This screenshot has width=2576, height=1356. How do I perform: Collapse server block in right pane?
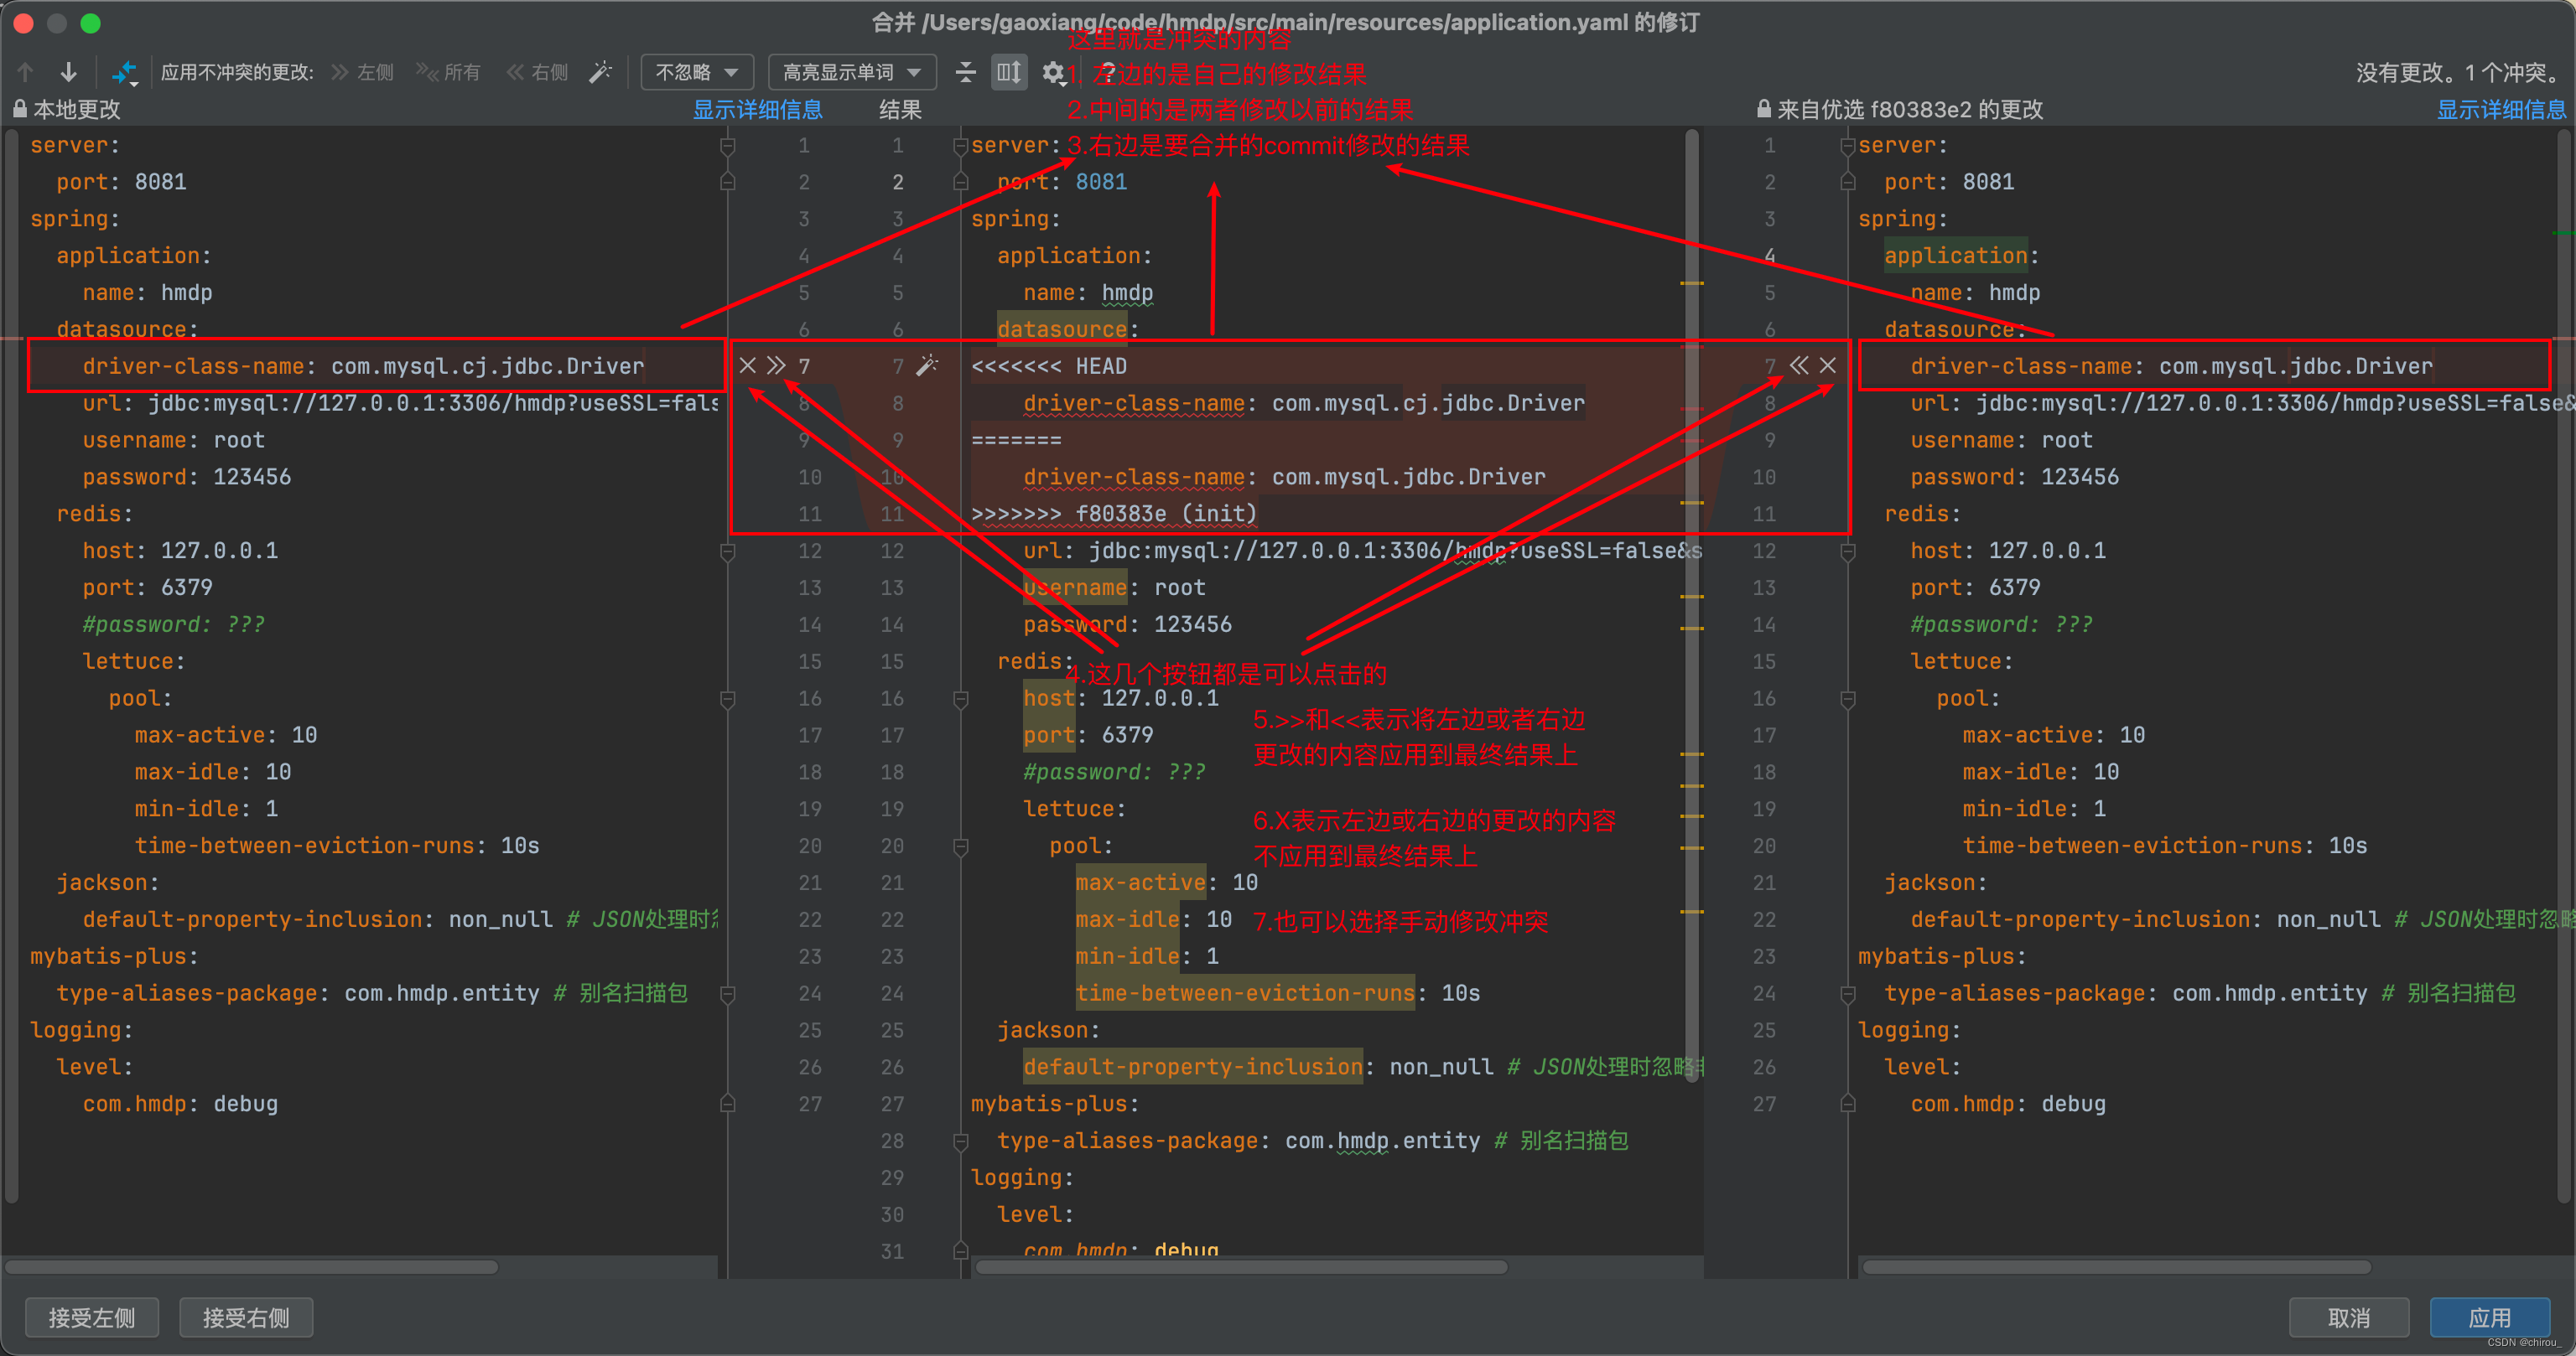pos(1848,146)
